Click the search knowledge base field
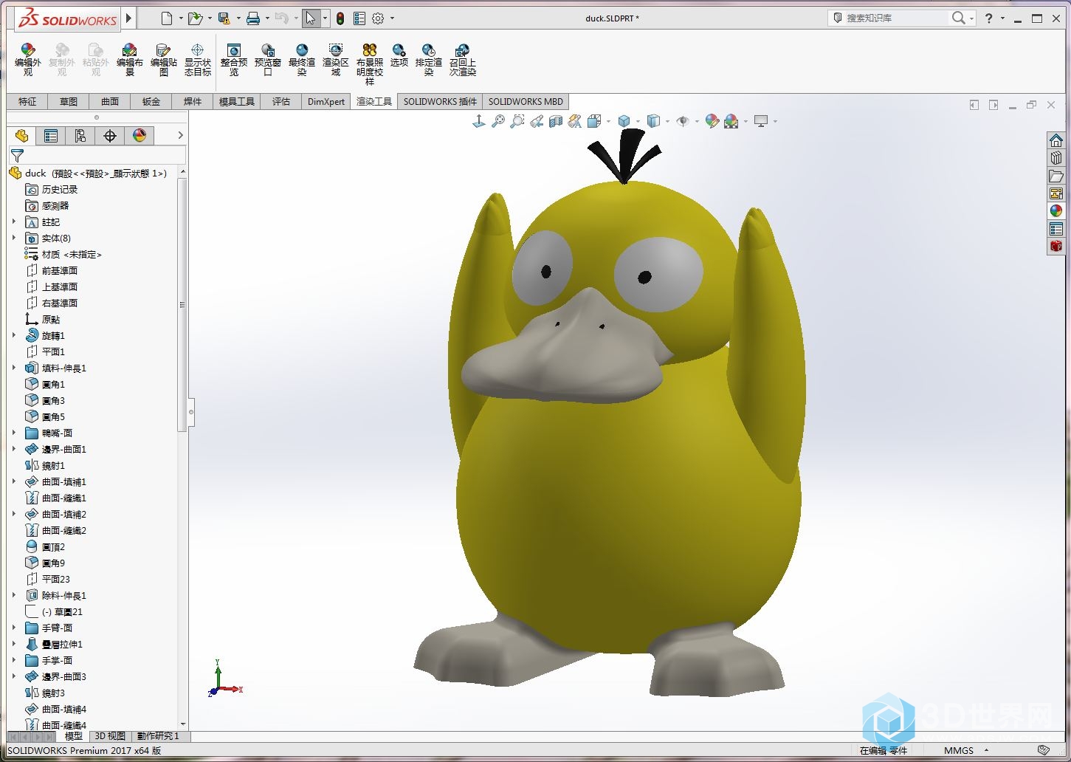The image size is (1071, 762). 895,18
